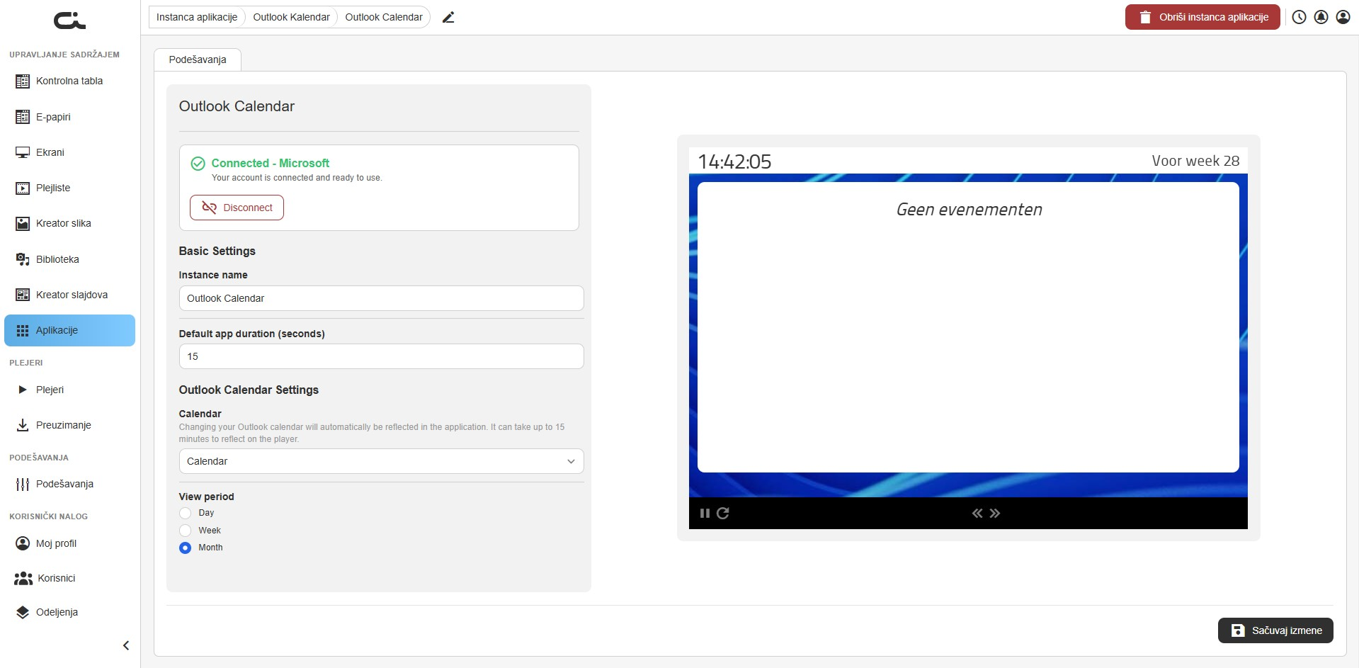Click the pencil edit icon beside breadcrumbs
Screen dimensions: 1359x668
point(448,17)
